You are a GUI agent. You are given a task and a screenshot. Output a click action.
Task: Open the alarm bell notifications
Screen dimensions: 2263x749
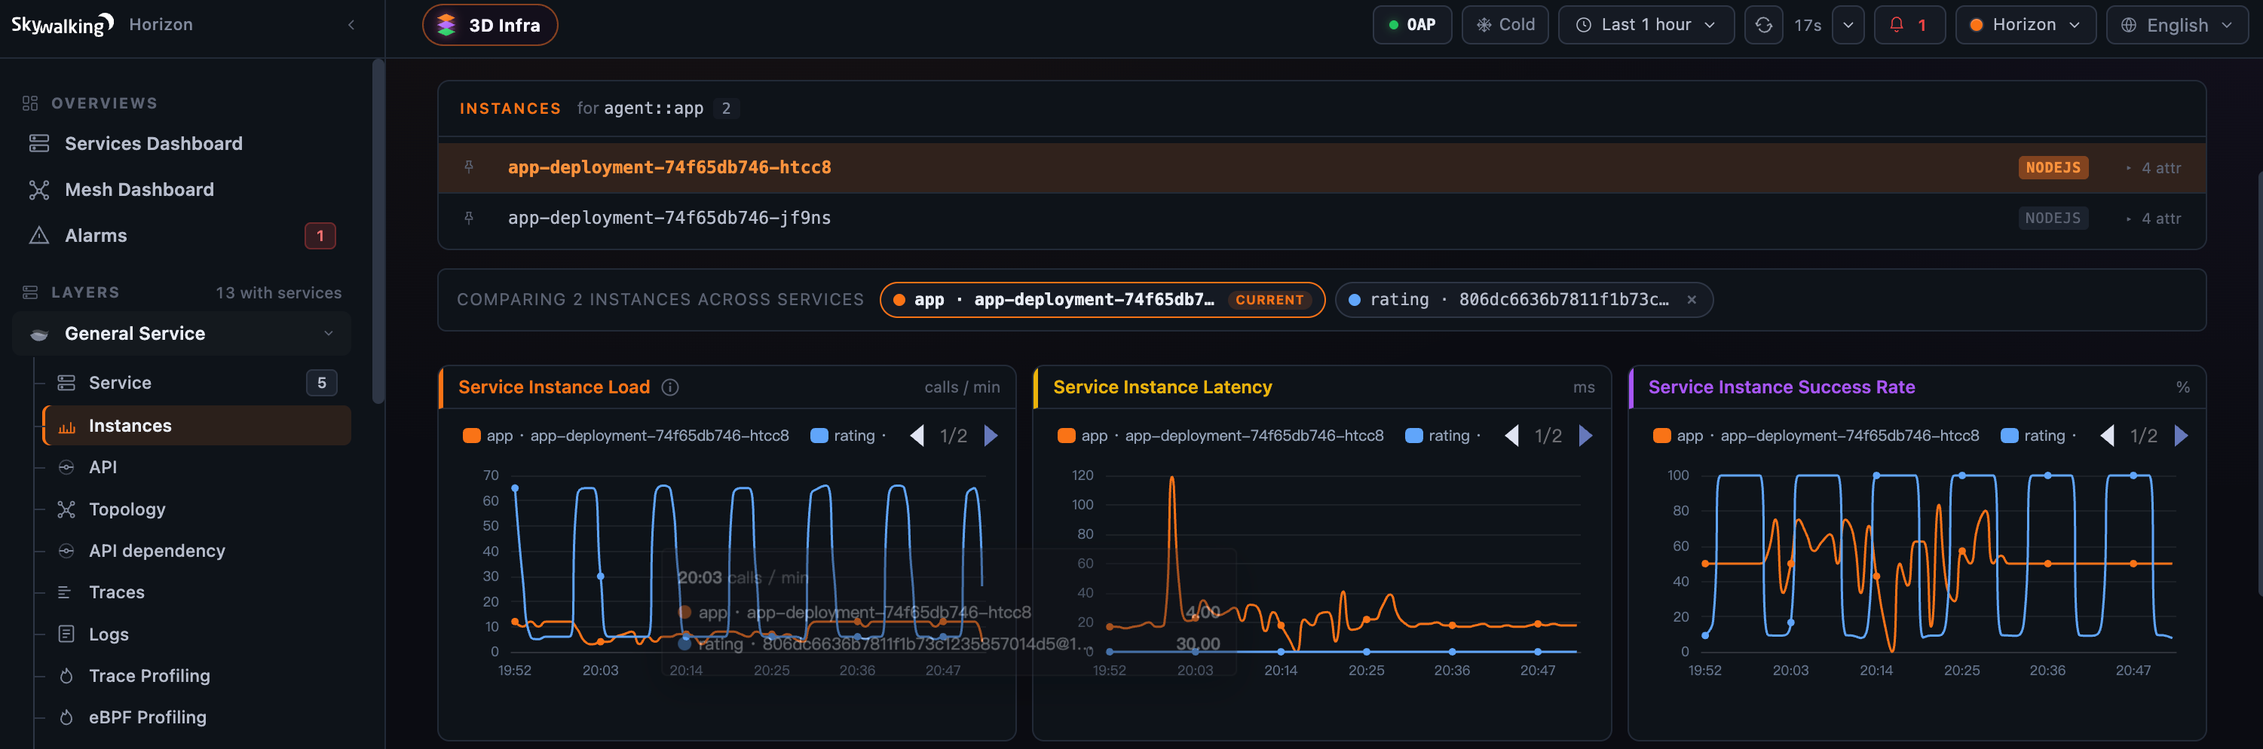pyautogui.click(x=1909, y=25)
